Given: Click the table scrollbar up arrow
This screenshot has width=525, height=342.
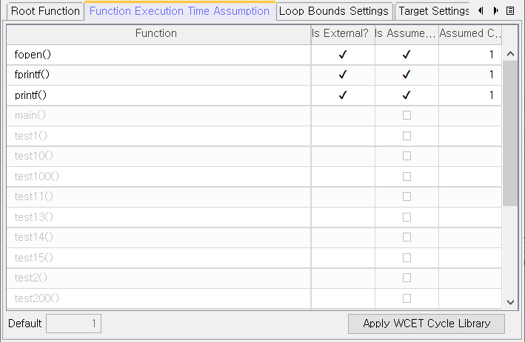Looking at the screenshot, I should point(510,54).
